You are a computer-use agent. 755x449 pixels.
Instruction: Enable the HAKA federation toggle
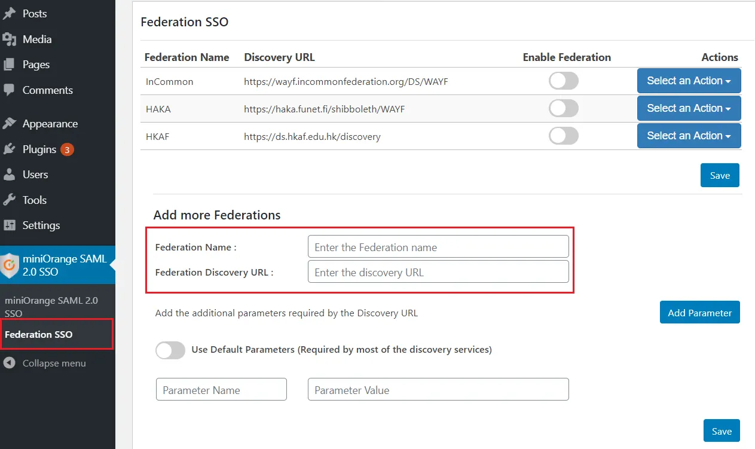(x=563, y=108)
